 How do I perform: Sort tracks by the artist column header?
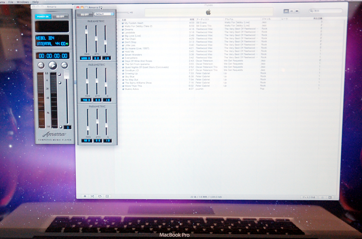click(x=202, y=19)
